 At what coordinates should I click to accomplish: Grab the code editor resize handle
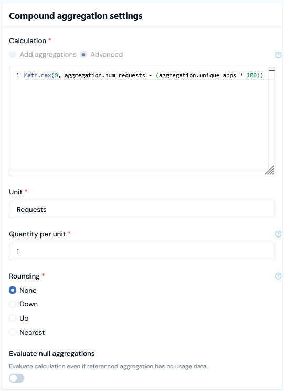point(269,170)
